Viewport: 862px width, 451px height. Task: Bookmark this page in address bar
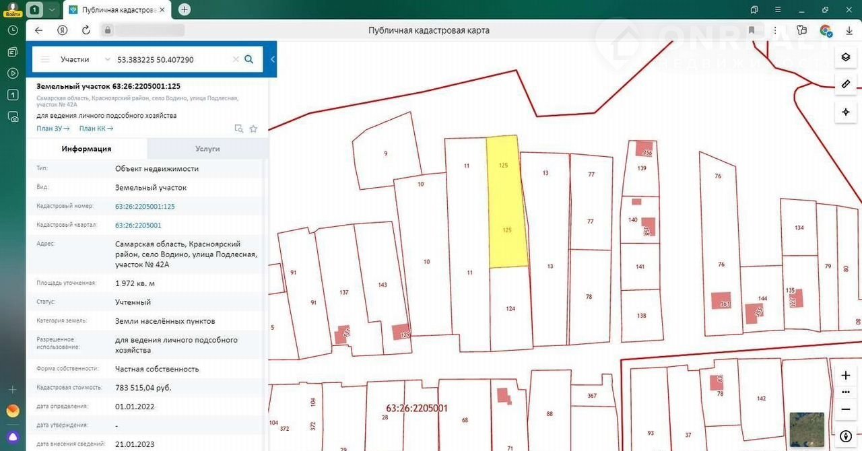pyautogui.click(x=752, y=30)
